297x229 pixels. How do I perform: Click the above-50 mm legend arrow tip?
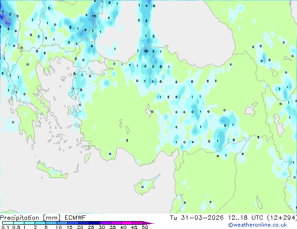point(148,223)
